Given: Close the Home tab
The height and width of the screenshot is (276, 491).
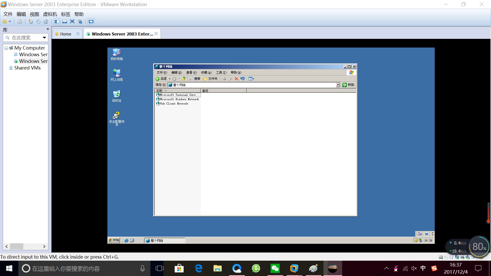Looking at the screenshot, I should (78, 34).
